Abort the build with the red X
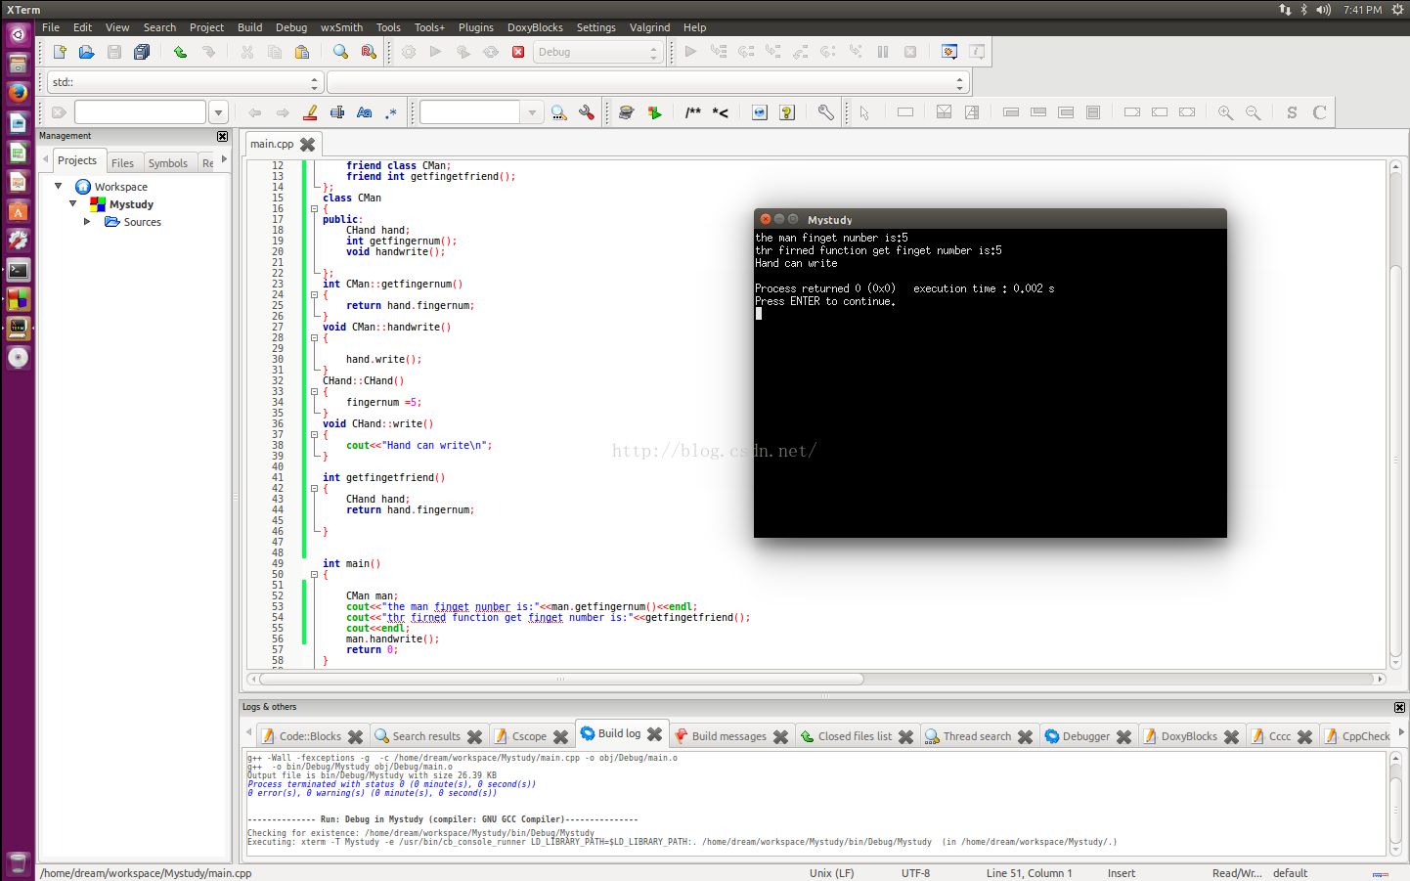Viewport: 1410px width, 881px height. click(x=518, y=52)
